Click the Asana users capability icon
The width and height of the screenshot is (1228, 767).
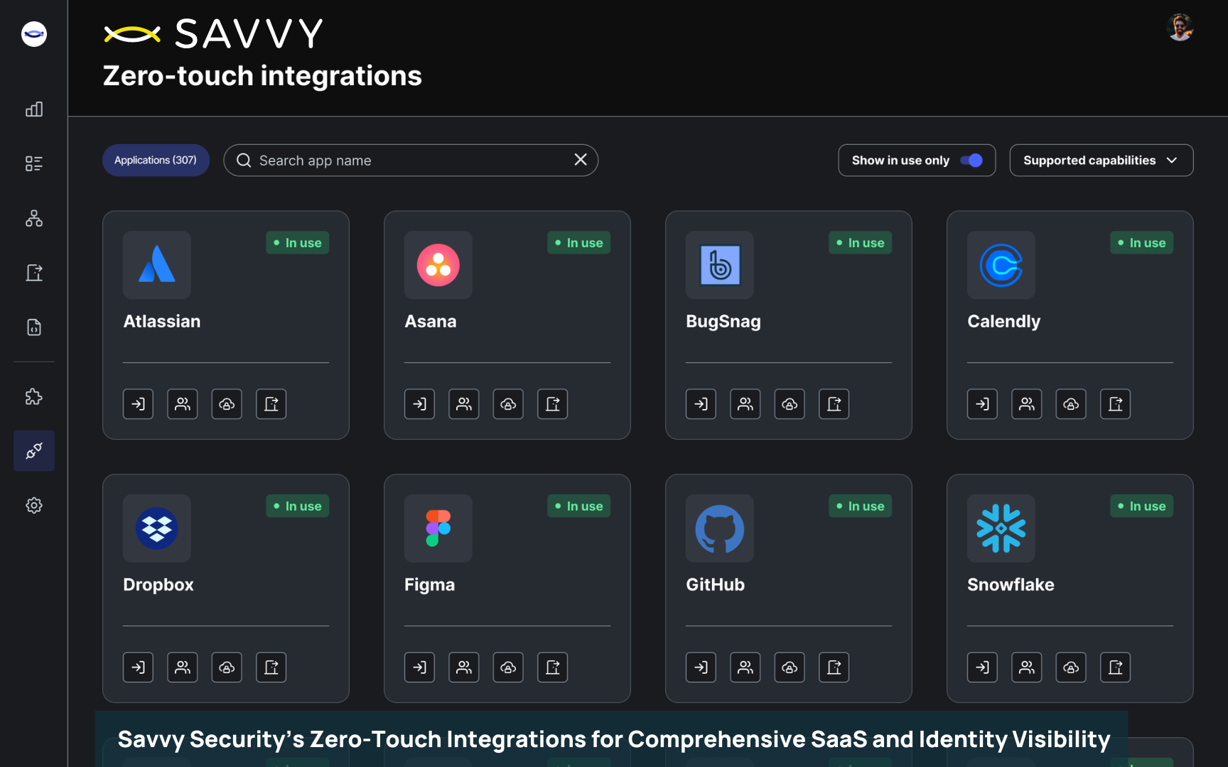coord(464,404)
